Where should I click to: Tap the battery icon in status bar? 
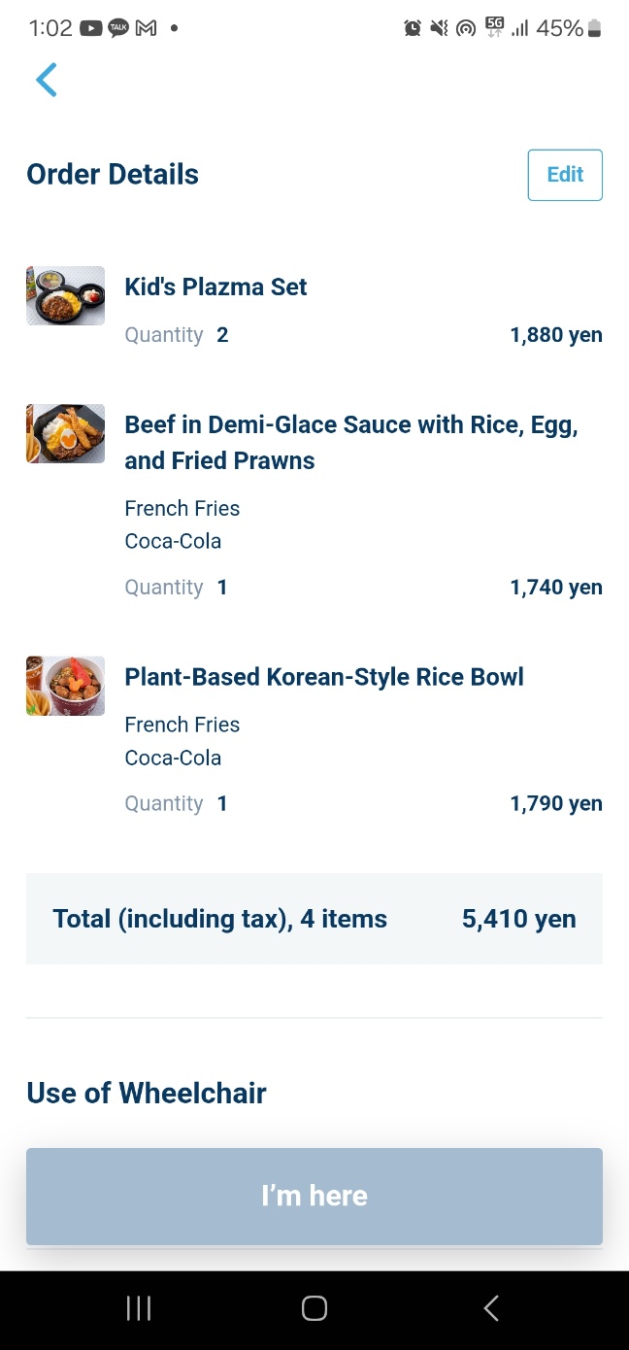coord(595,28)
